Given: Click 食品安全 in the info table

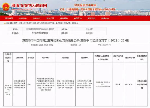Looking at the screenshot, I should (89, 33).
